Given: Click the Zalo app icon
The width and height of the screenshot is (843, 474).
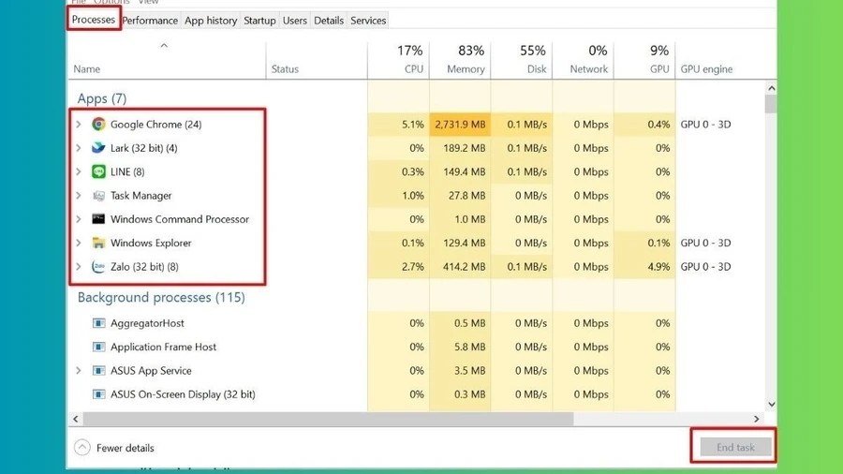Looking at the screenshot, I should 98,267.
